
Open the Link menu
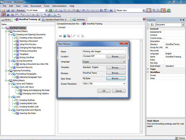pos(26,6)
